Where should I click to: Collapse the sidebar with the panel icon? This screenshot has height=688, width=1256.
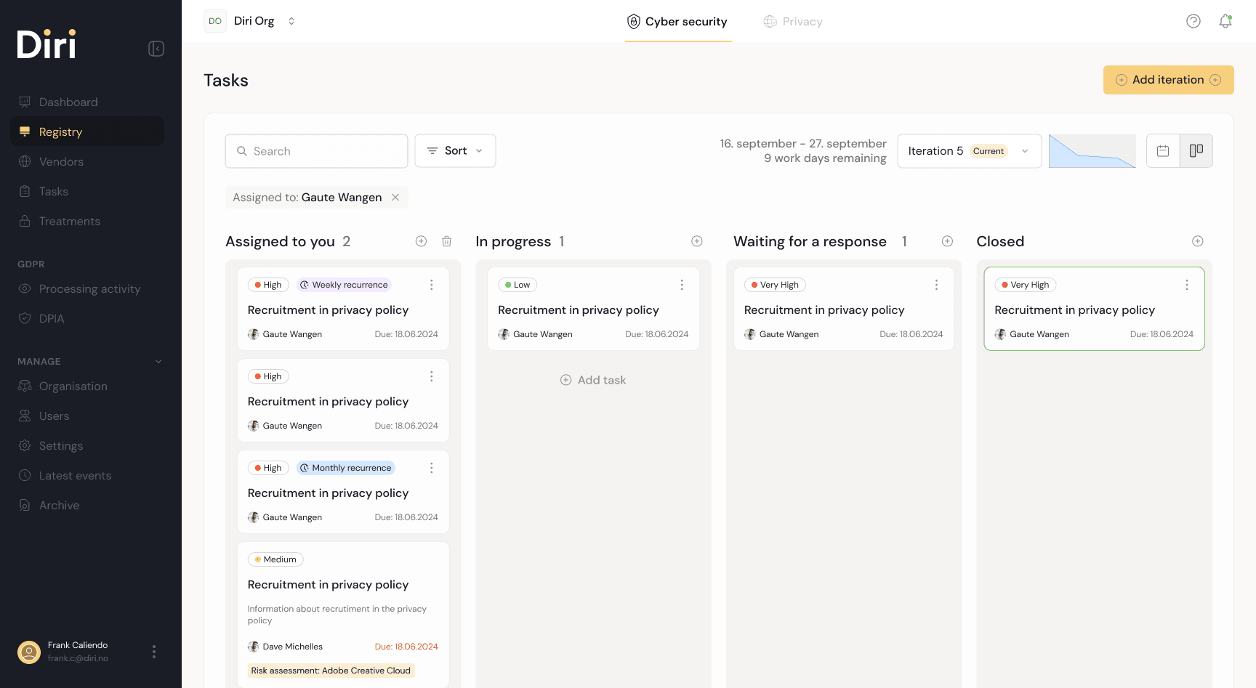pos(156,49)
